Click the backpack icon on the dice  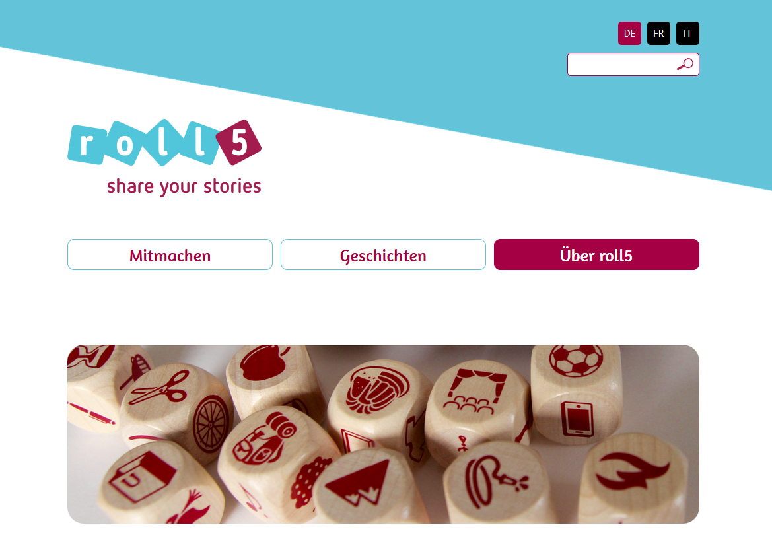264,438
